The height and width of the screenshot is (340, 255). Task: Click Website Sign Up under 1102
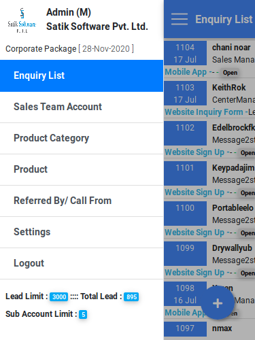tap(194, 152)
